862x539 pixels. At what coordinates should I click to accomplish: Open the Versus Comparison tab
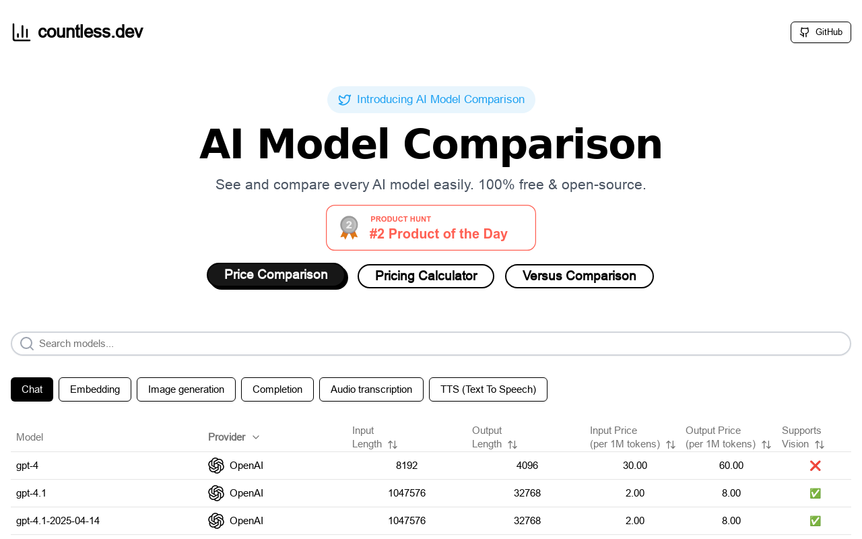[x=579, y=276]
